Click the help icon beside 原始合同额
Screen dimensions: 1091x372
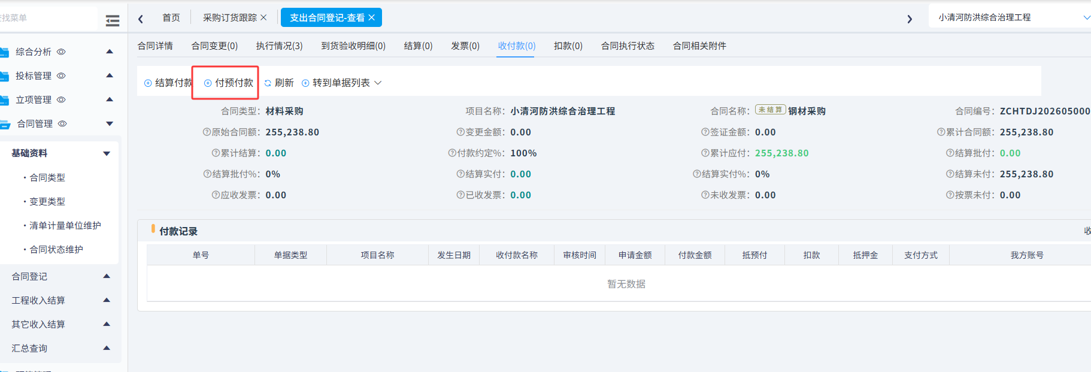pos(207,132)
